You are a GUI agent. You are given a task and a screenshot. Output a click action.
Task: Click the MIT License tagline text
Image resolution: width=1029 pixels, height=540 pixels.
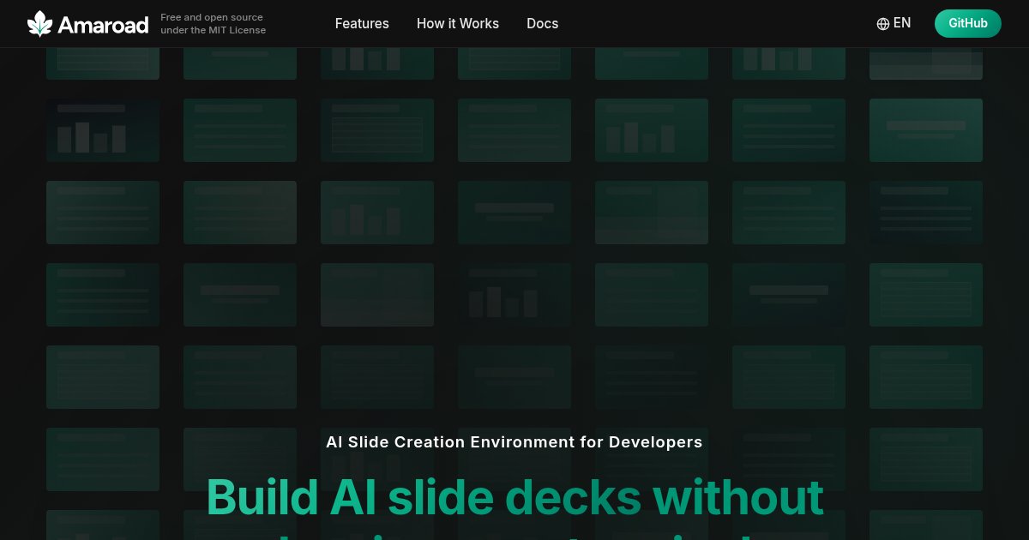pos(213,24)
